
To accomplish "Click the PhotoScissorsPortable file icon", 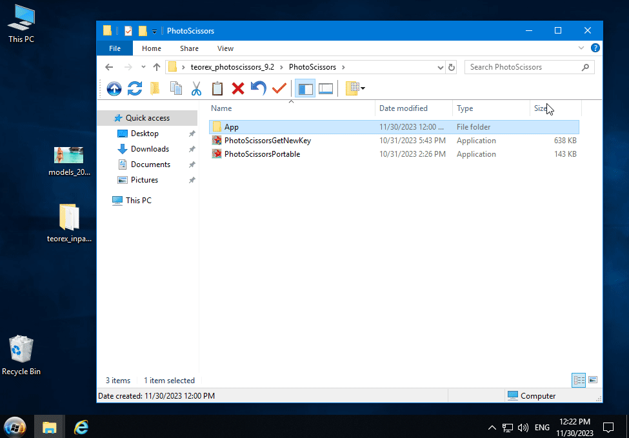I will [217, 154].
